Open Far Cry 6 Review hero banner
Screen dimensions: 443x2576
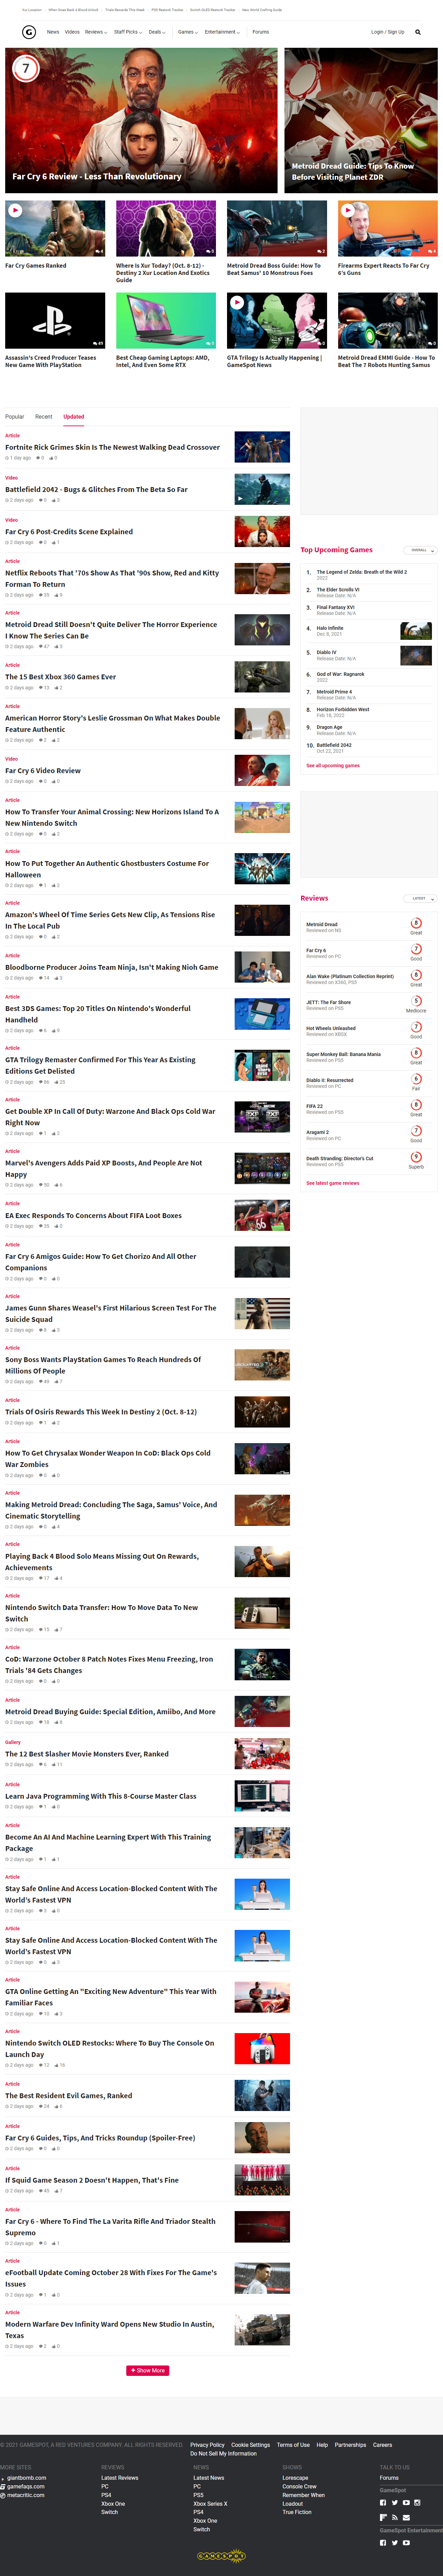[141, 120]
